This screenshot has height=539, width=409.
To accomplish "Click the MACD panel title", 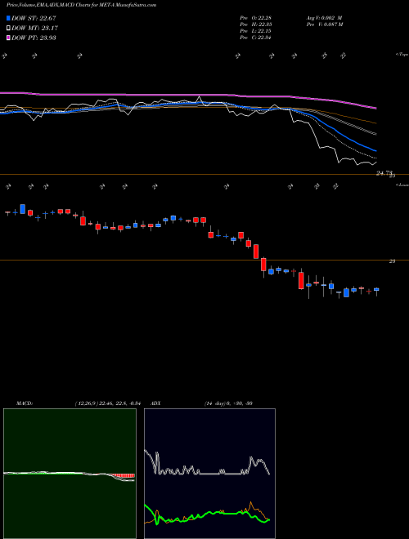I will pyautogui.click(x=24, y=403).
